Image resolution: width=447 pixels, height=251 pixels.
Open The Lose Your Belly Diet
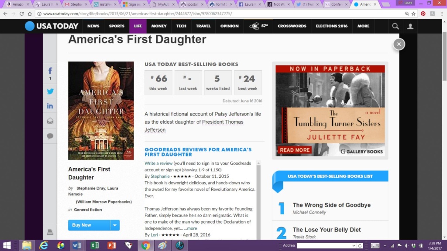327,230
